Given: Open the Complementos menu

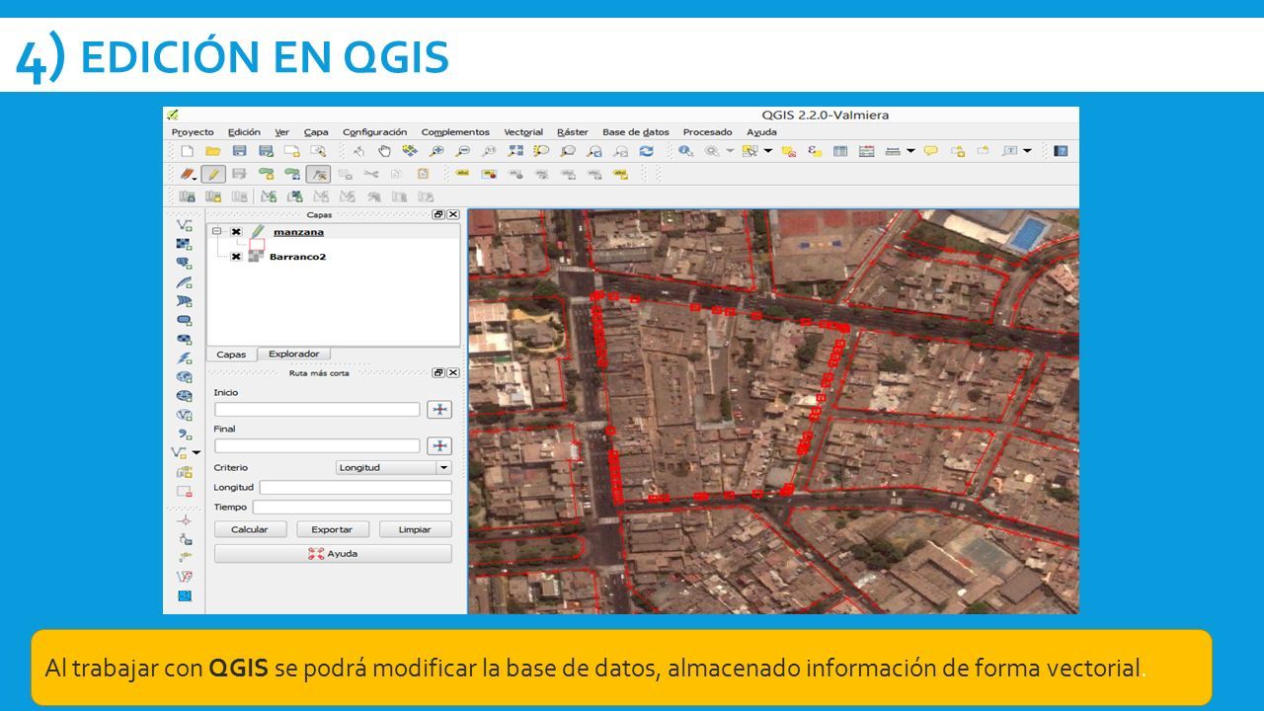Looking at the screenshot, I should click(455, 132).
